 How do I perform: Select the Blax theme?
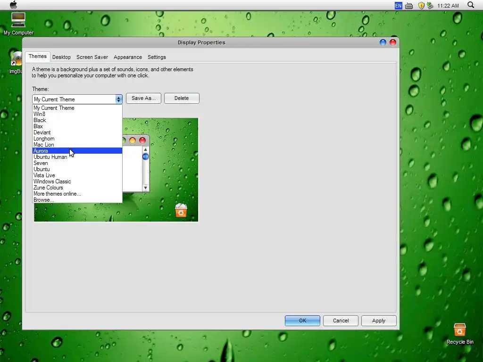(77, 126)
